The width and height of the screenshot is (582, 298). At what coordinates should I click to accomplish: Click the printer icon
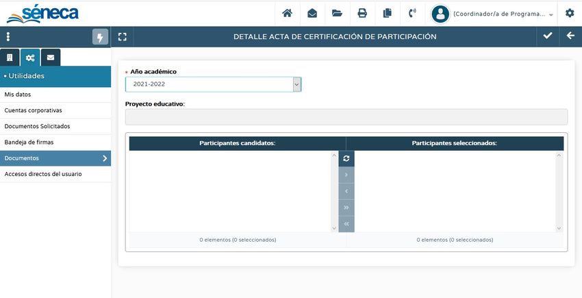(362, 13)
